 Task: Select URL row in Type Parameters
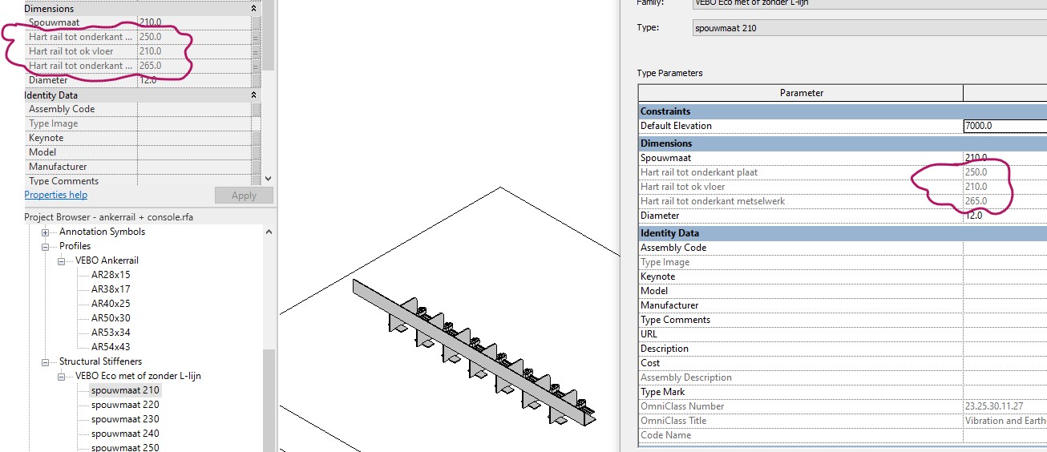[843, 334]
